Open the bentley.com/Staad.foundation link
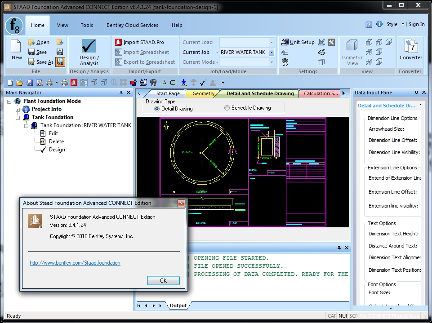Viewport: 432px width, 323px height. [x=75, y=263]
